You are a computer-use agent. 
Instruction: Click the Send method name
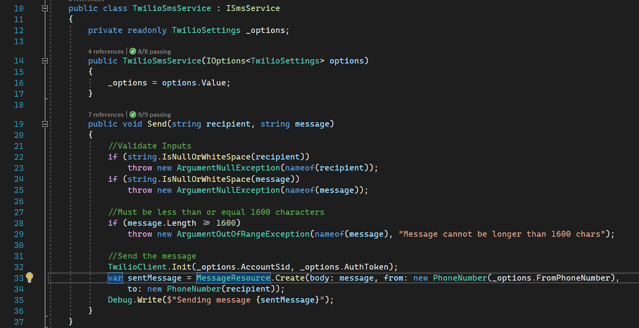point(157,124)
